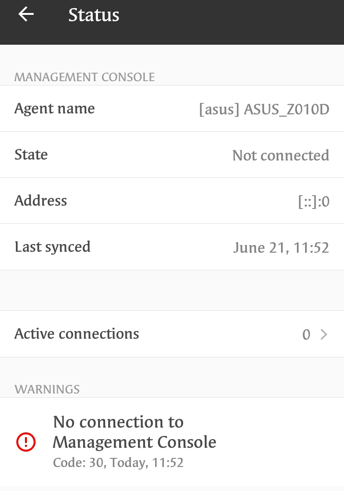Screen dimensions: 344x491
Task: Expand the Active connections row
Action: [172, 334]
